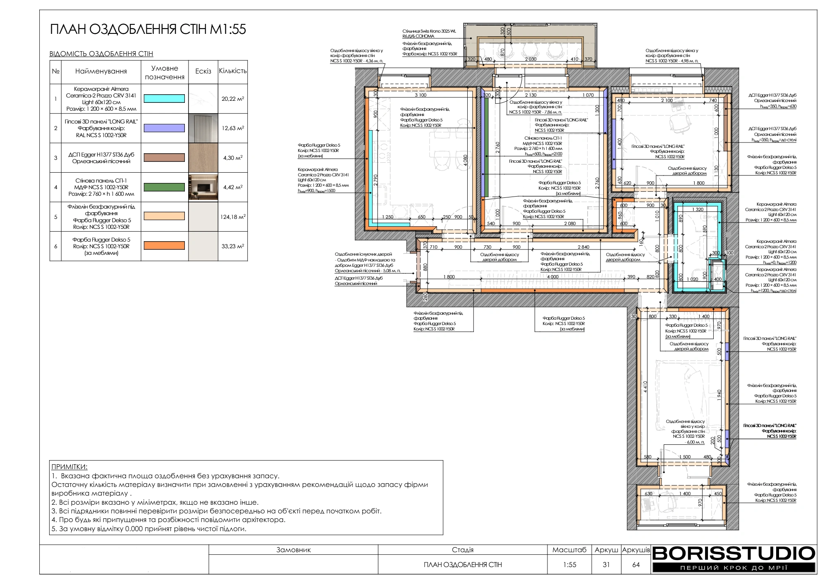The image size is (827, 584).
Task: Click the orange Фарба Flugger (за меблями) swatch
Action: (164, 246)
